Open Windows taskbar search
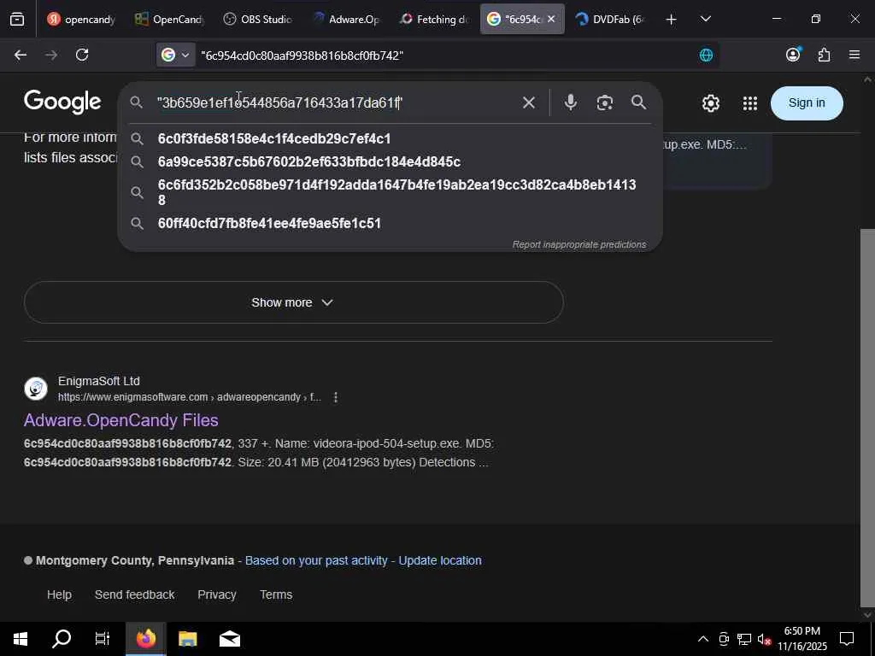This screenshot has height=656, width=875. coord(62,639)
